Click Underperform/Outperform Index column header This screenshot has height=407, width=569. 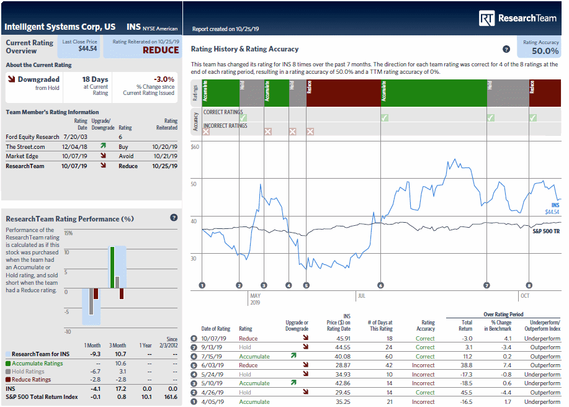click(x=542, y=325)
